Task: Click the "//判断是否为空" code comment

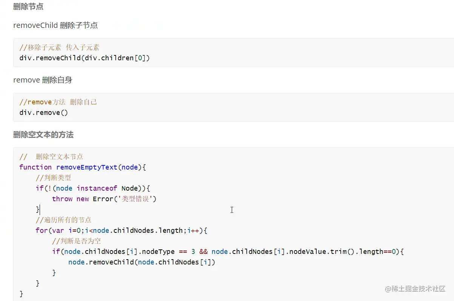Action: pos(76,241)
